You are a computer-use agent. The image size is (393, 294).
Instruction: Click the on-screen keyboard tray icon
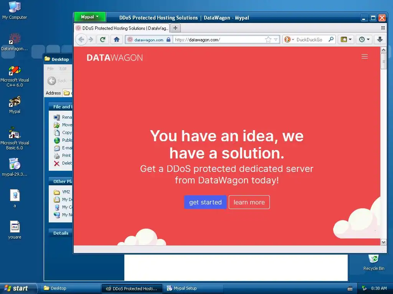(350, 289)
